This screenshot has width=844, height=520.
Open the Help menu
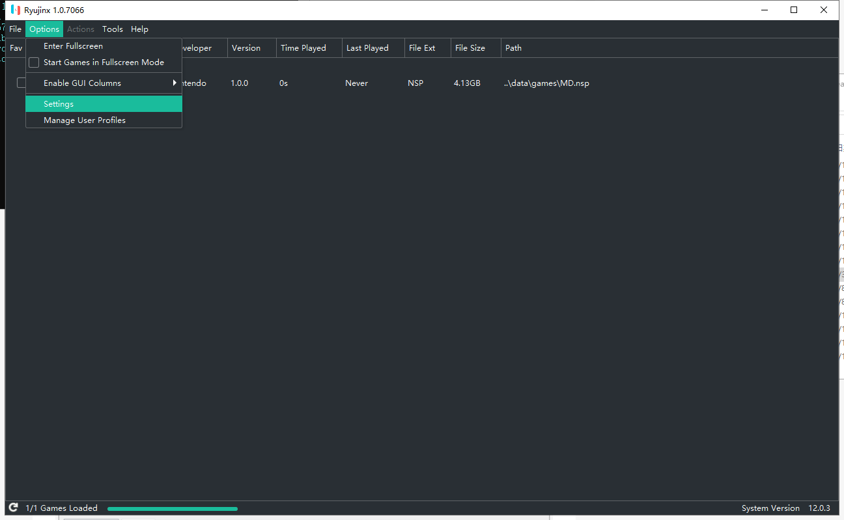(139, 29)
